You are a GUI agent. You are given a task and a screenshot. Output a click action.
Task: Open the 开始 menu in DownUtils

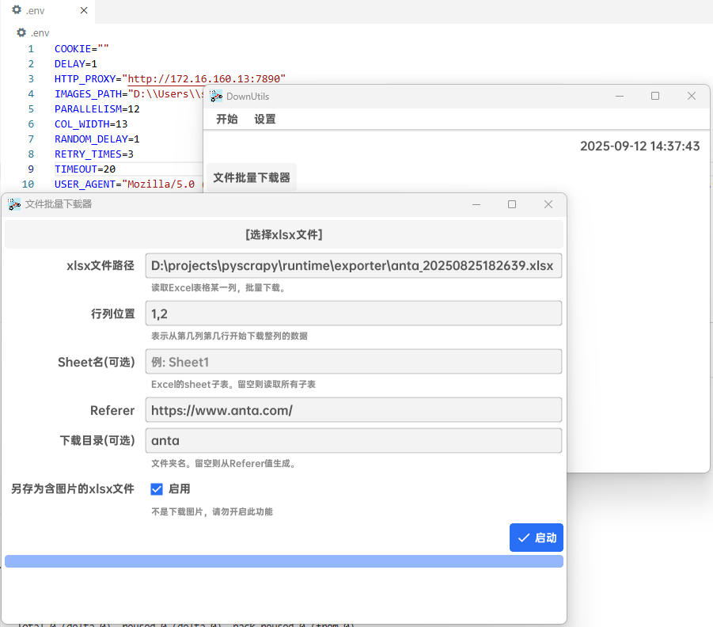(x=227, y=120)
